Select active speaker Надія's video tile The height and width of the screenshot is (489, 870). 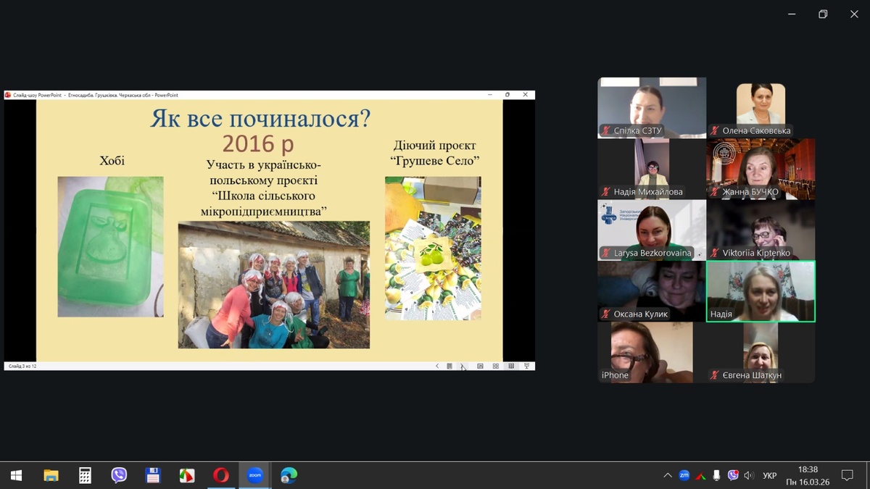point(761,291)
